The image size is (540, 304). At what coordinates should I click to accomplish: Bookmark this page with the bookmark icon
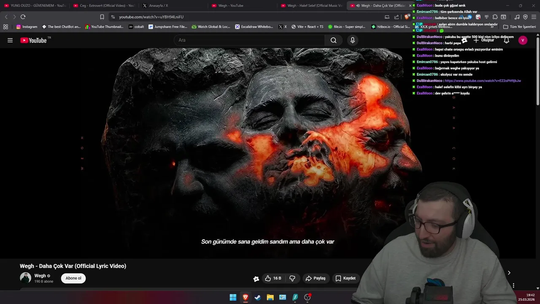pyautogui.click(x=102, y=17)
